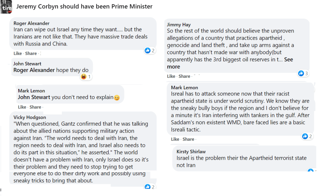Share Mark Lemon's comment about apartheid state
This screenshot has height=196, width=317.
pyautogui.click(x=188, y=139)
